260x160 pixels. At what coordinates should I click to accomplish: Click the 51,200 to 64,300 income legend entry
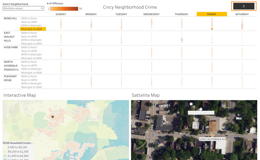[17, 155]
